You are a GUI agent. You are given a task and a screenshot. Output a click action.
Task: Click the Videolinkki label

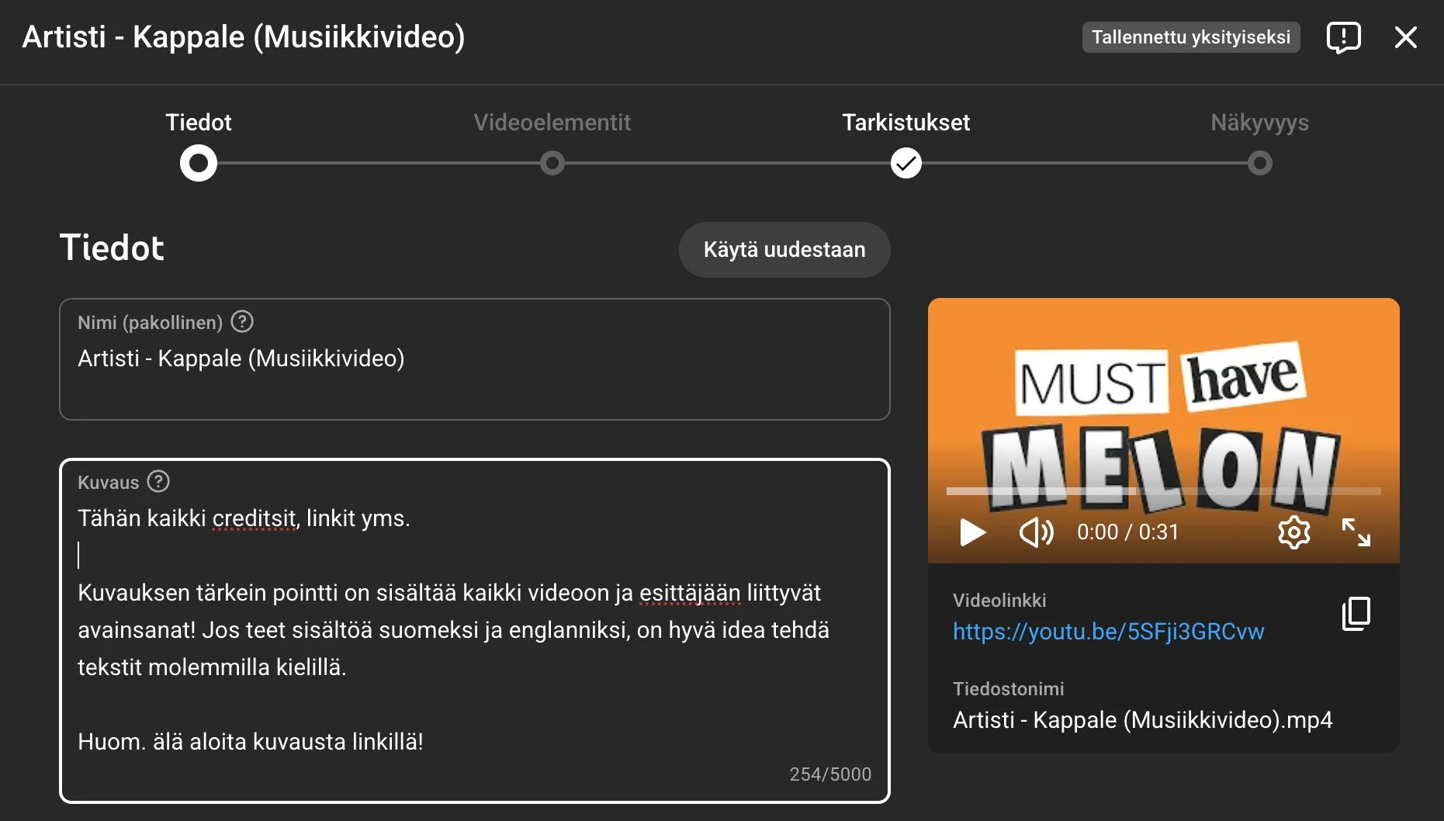(999, 601)
